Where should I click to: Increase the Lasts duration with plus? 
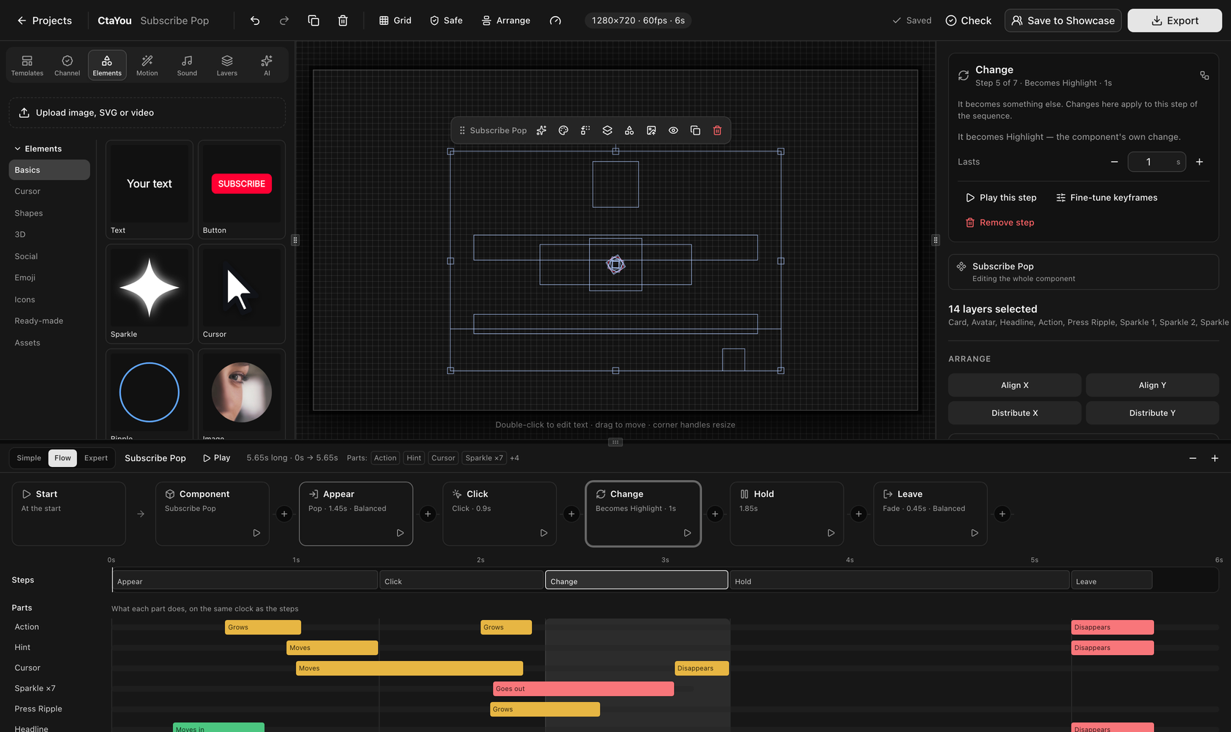[x=1199, y=162]
